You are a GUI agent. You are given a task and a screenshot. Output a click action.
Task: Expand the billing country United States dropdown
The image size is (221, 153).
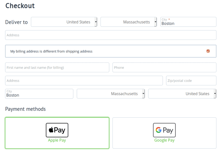pyautogui.click(x=182, y=94)
